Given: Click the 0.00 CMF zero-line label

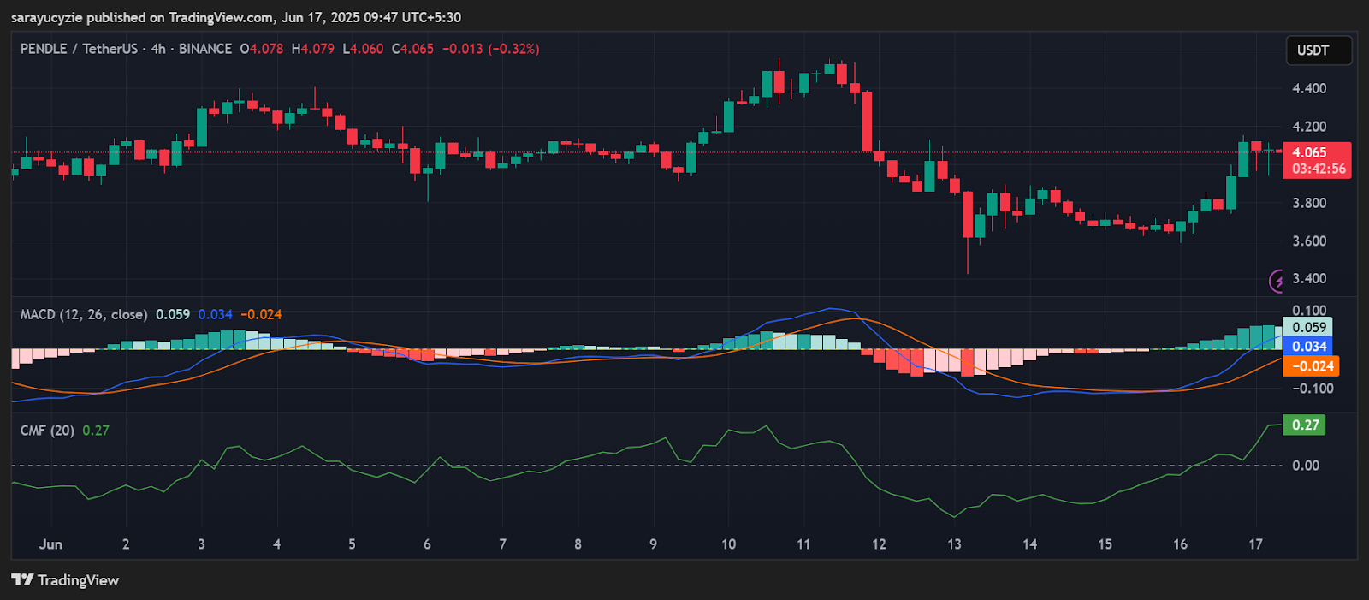Looking at the screenshot, I should pos(1305,466).
